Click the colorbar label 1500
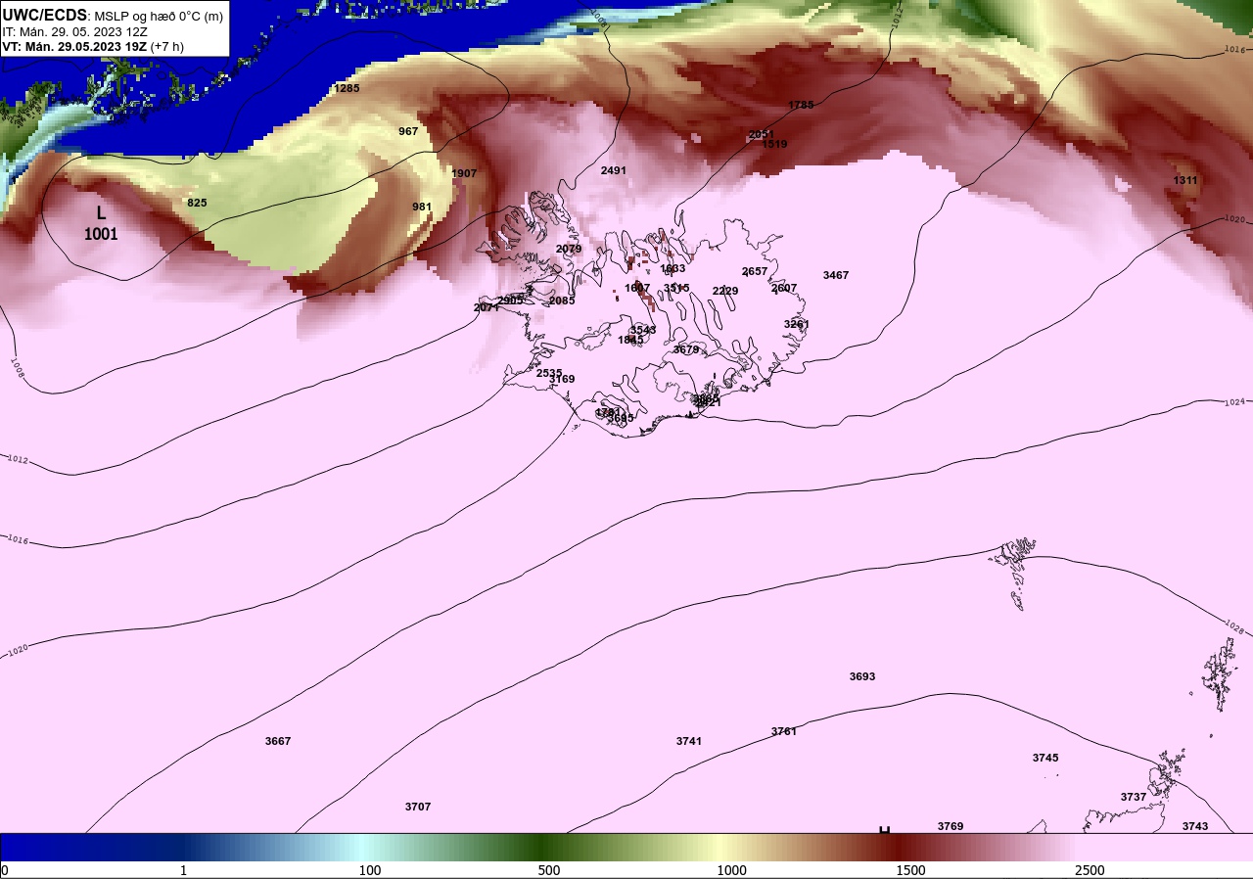The height and width of the screenshot is (879, 1253). click(x=910, y=870)
